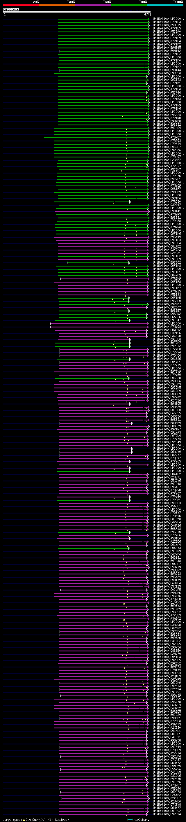186x822 pixels.
Task: Select hit label UniRef100_A7PIK3
Action: click(167, 99)
